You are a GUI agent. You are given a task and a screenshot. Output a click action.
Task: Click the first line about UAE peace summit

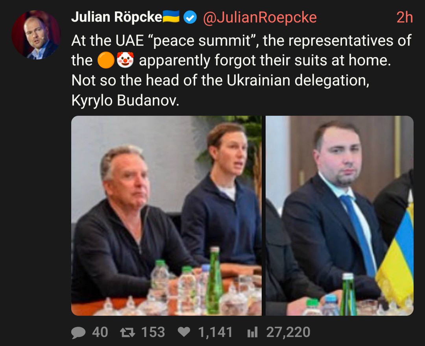[242, 41]
